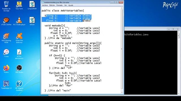Click the comment '} //Fin del "main"'
This screenshot has height=101, width=181.
pyautogui.click(x=58, y=91)
